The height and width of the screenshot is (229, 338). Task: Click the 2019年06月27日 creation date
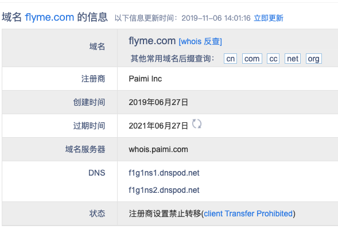(158, 102)
